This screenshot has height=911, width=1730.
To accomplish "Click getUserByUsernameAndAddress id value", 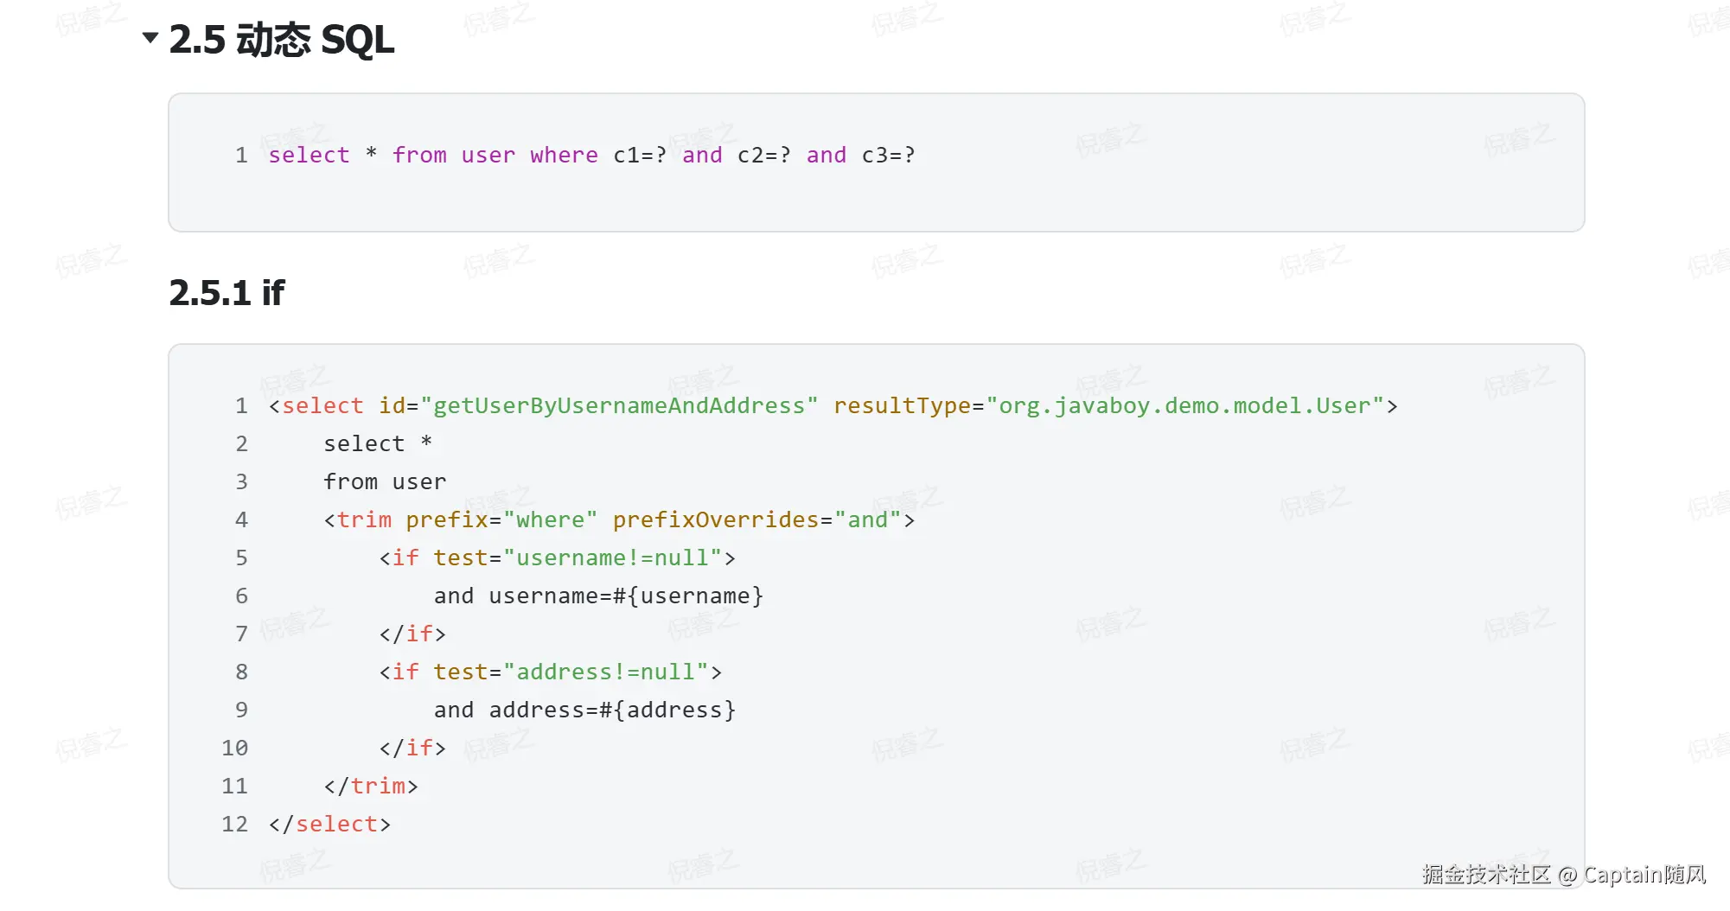I will [619, 406].
